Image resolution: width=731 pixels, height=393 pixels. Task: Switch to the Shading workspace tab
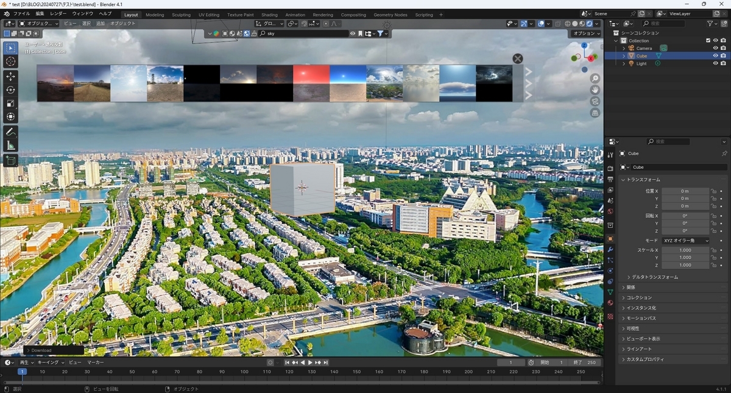pos(269,15)
